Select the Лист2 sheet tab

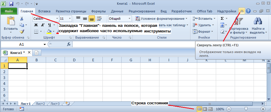click(x=40, y=104)
